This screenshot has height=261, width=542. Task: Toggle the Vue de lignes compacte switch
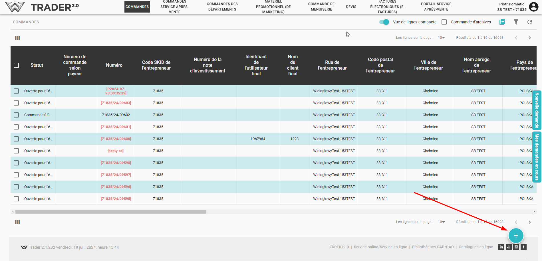coord(384,22)
